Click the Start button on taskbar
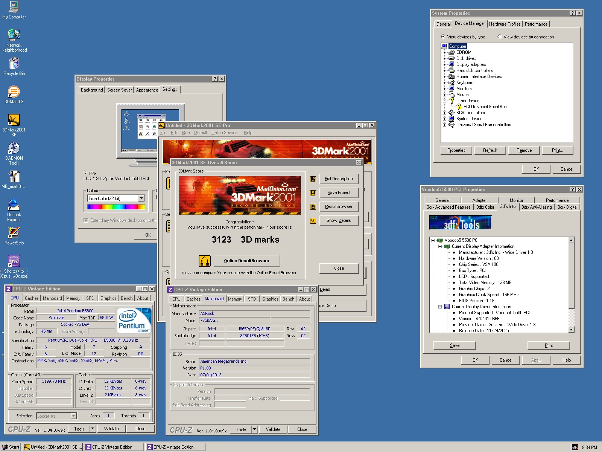The width and height of the screenshot is (602, 452). (x=11, y=447)
